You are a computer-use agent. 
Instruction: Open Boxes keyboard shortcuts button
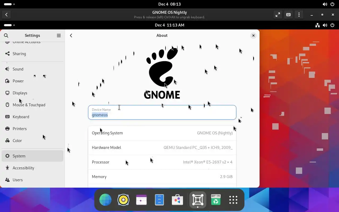[288, 15]
